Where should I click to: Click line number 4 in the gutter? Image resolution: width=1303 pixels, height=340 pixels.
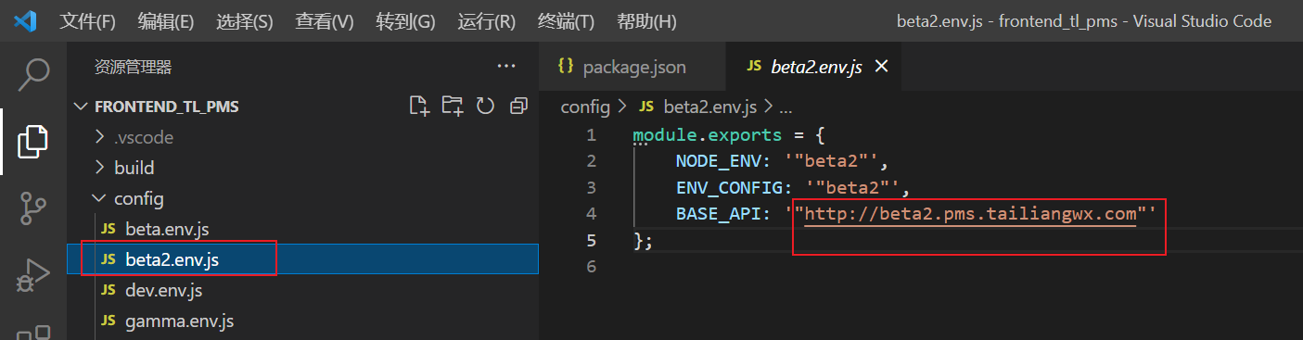(x=591, y=214)
